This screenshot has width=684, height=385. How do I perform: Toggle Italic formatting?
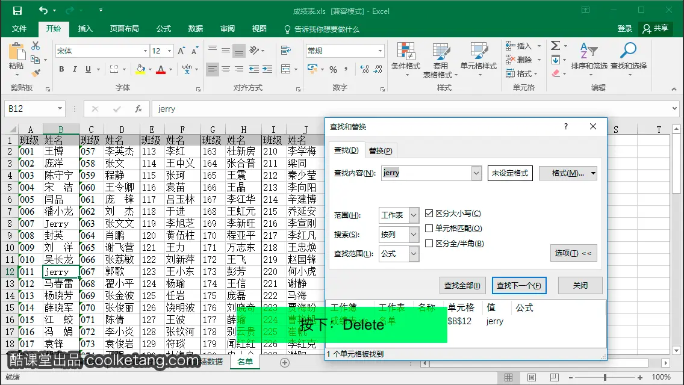pyautogui.click(x=75, y=69)
